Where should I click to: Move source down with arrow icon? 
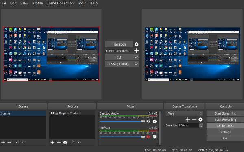pyautogui.click(x=79, y=142)
